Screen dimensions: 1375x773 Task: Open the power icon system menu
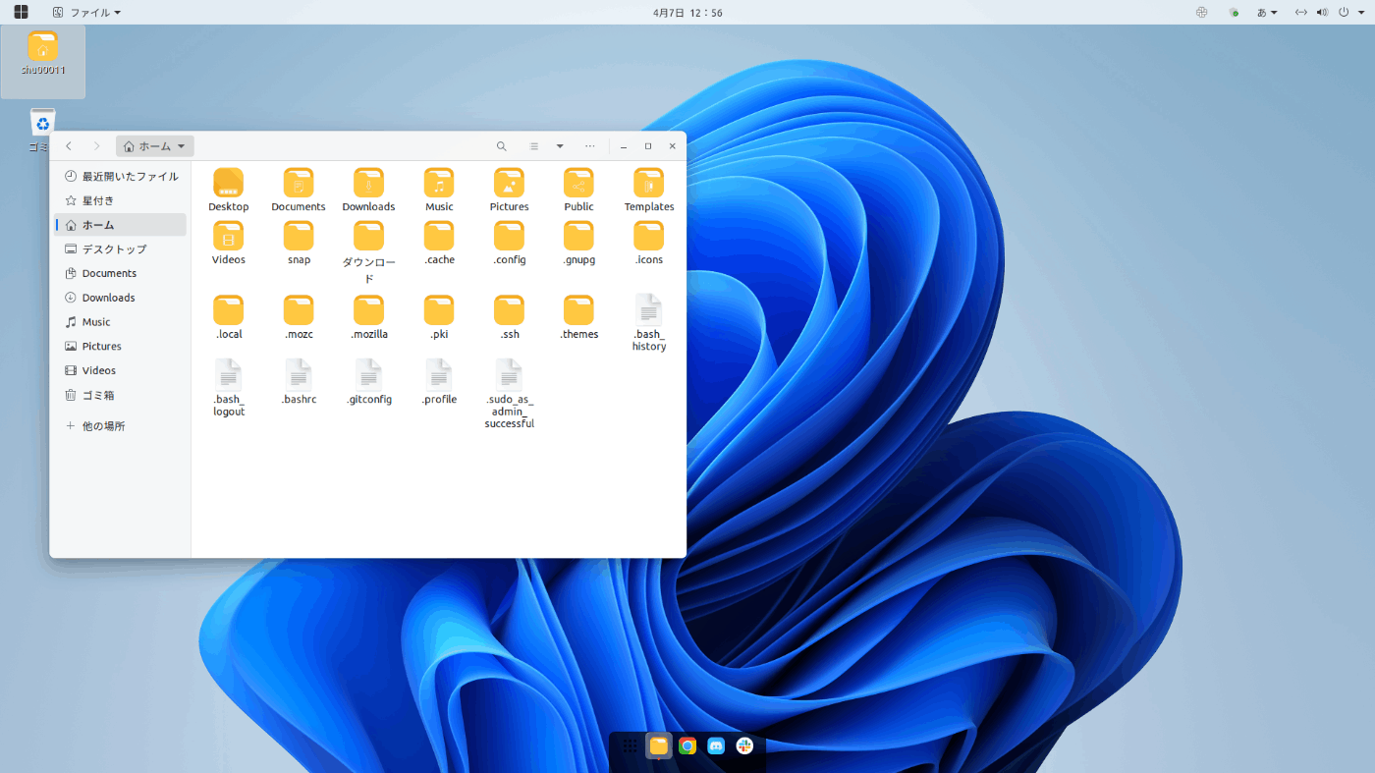coord(1343,12)
